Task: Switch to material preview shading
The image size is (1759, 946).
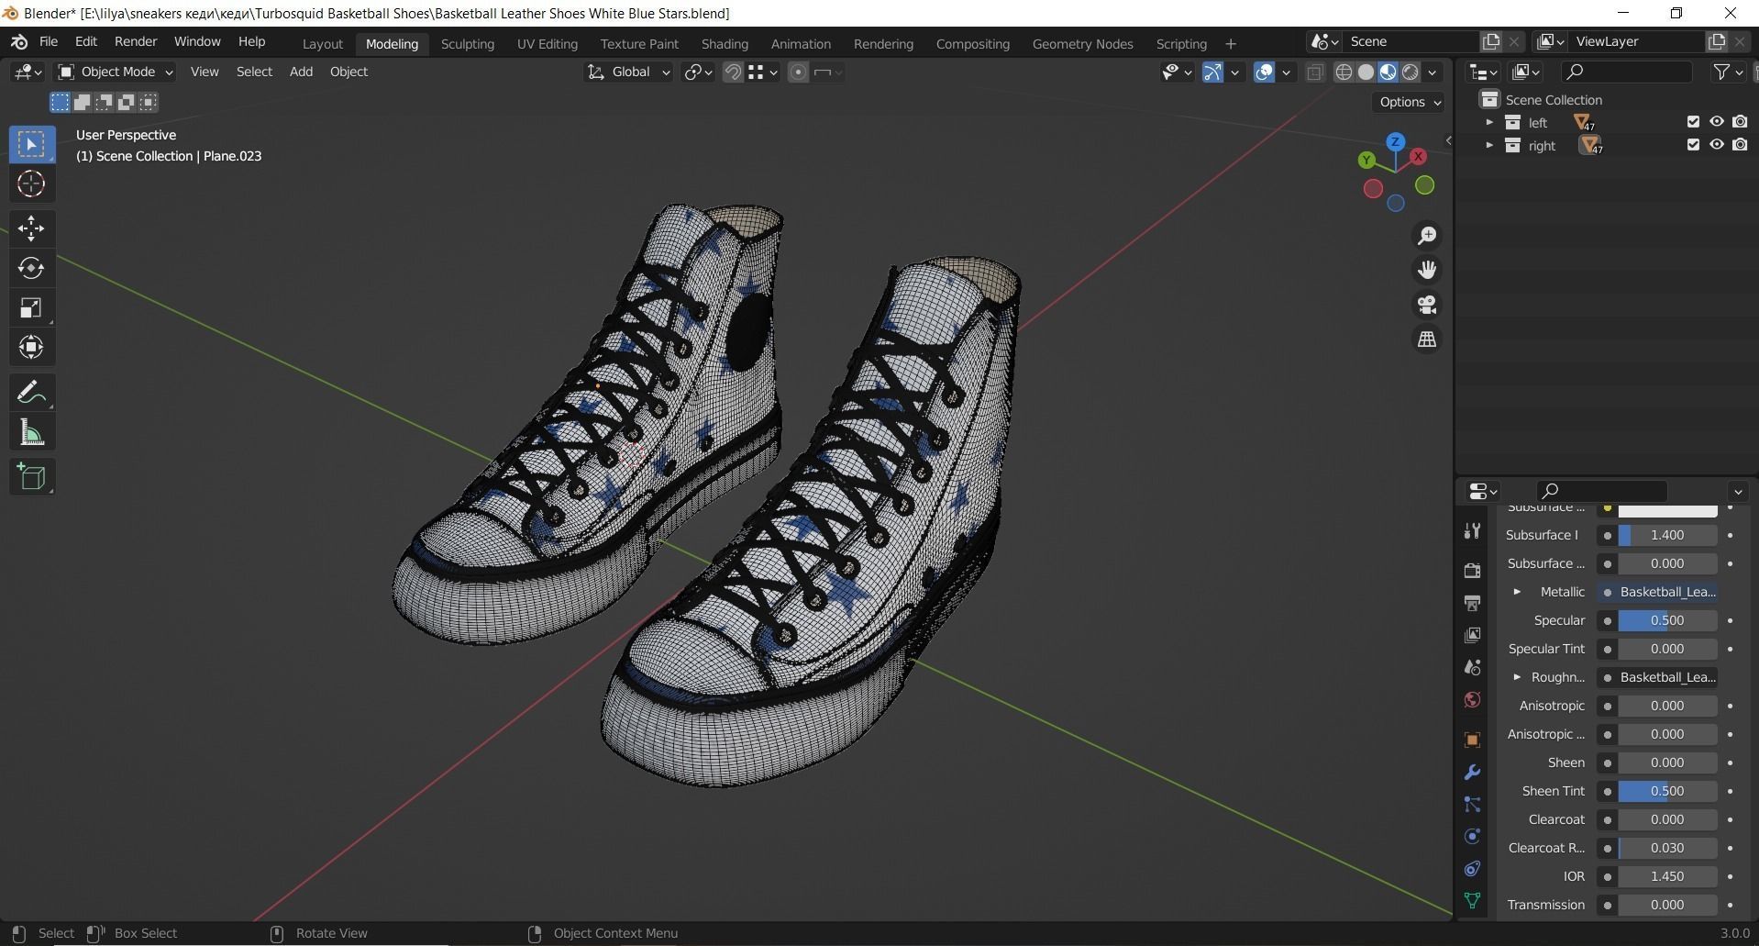Action: pos(1388,72)
